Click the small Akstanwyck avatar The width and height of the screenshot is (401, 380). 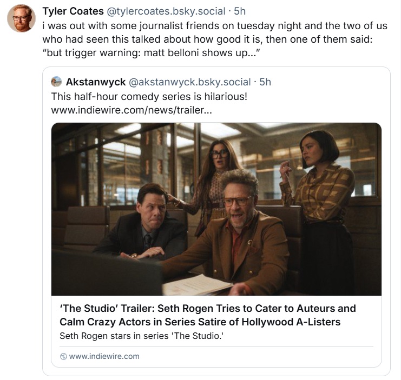[x=56, y=82]
